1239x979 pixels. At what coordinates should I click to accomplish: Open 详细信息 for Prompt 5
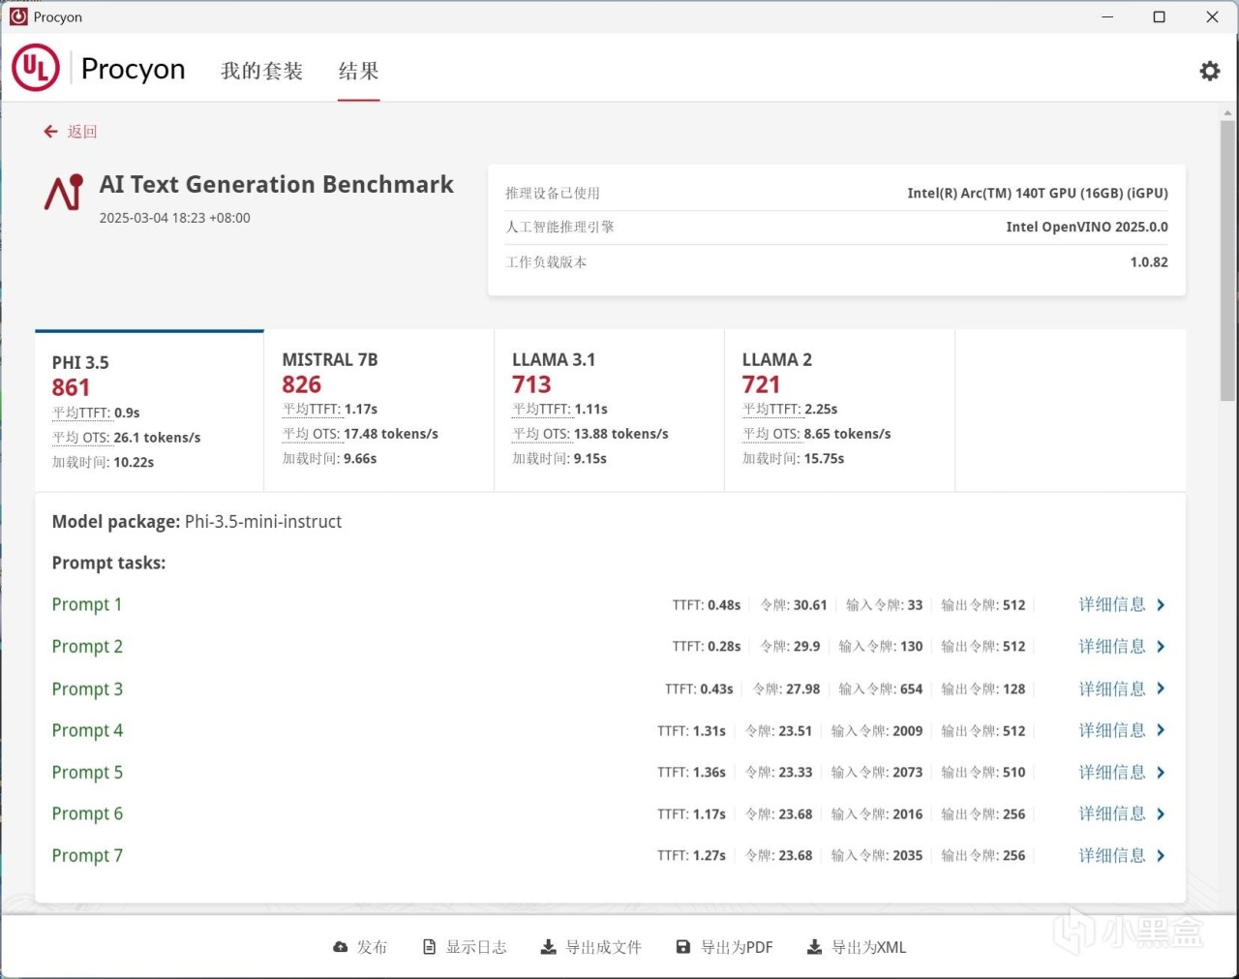(1112, 772)
